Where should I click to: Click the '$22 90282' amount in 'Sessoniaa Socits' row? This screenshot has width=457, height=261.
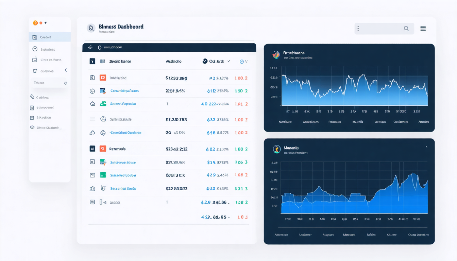coord(176,189)
